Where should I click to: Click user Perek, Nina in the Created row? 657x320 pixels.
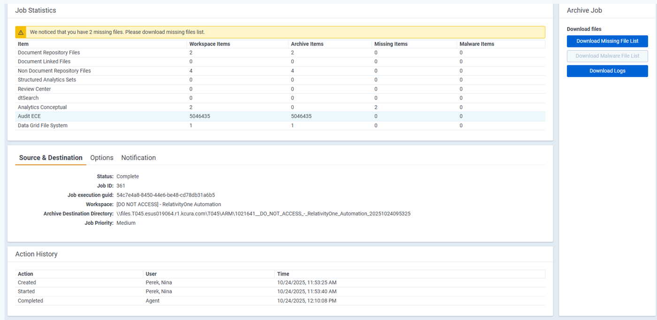[160, 282]
